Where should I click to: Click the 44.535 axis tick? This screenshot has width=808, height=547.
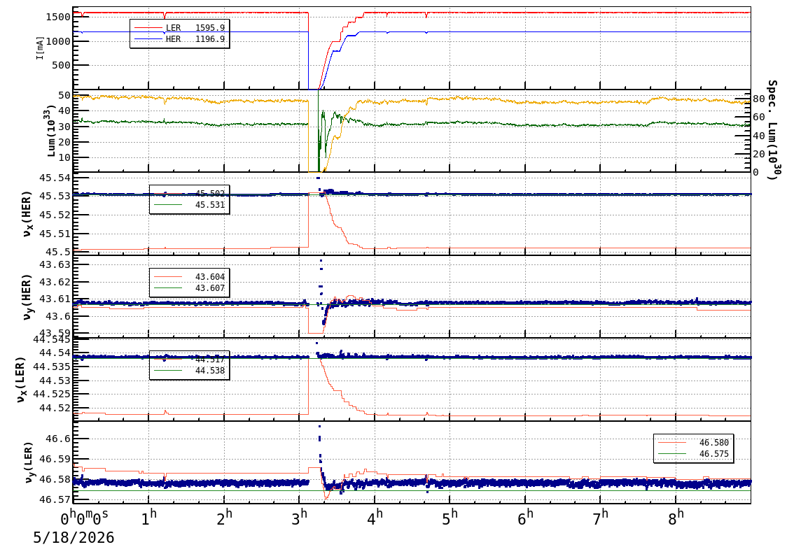click(x=52, y=367)
